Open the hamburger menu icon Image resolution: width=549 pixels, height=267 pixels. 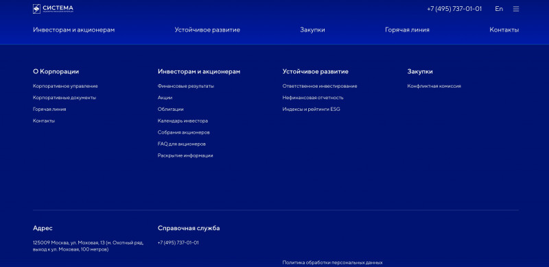516,9
